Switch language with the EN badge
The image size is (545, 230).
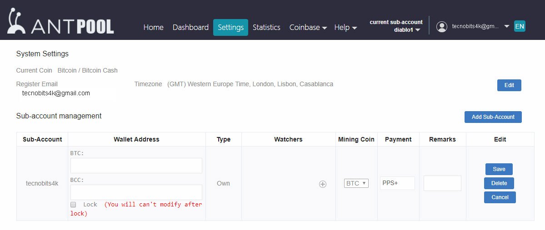tap(520, 26)
